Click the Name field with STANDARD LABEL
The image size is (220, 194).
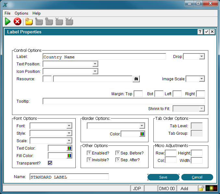coord(69,177)
